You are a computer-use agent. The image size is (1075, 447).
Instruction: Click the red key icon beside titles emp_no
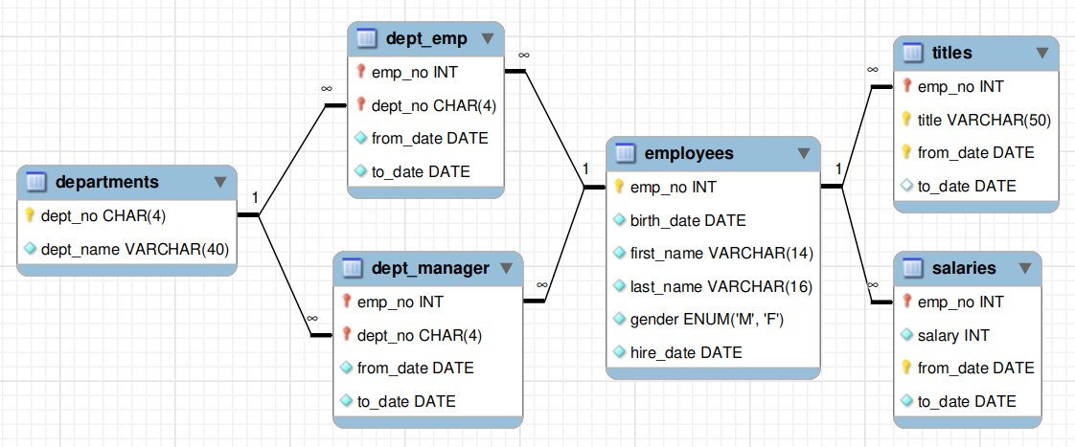906,86
